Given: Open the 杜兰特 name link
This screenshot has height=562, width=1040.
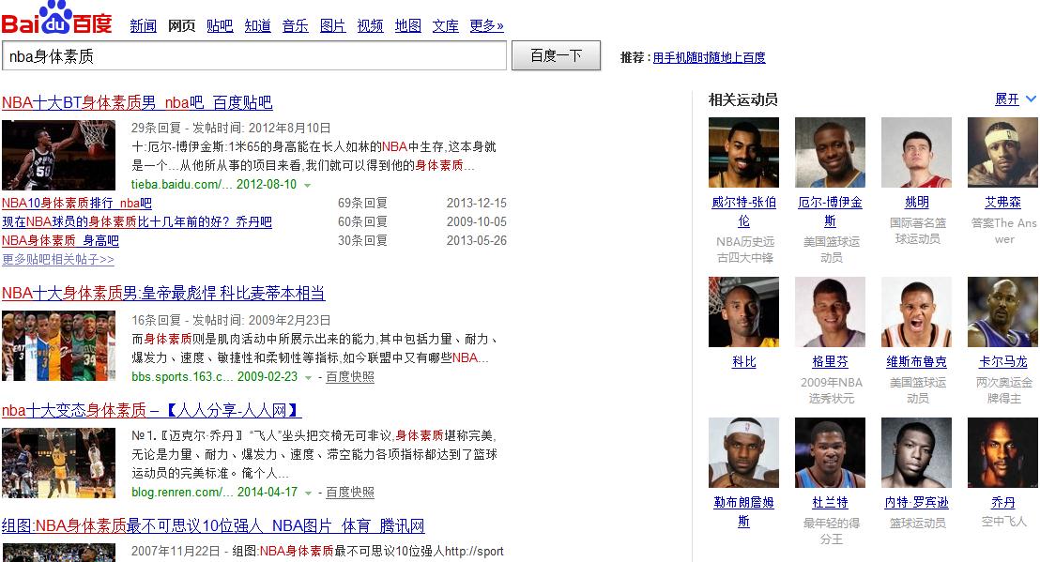Looking at the screenshot, I should (830, 502).
